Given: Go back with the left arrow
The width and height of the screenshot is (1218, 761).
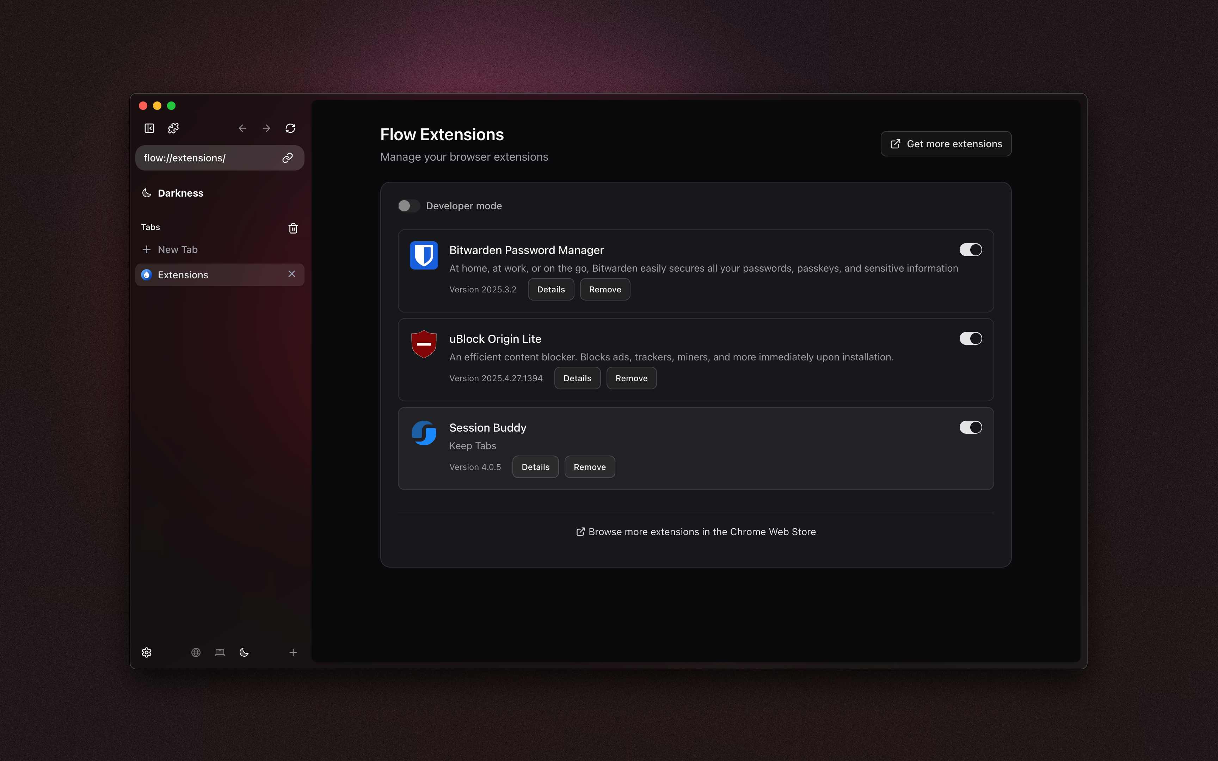Looking at the screenshot, I should tap(242, 128).
